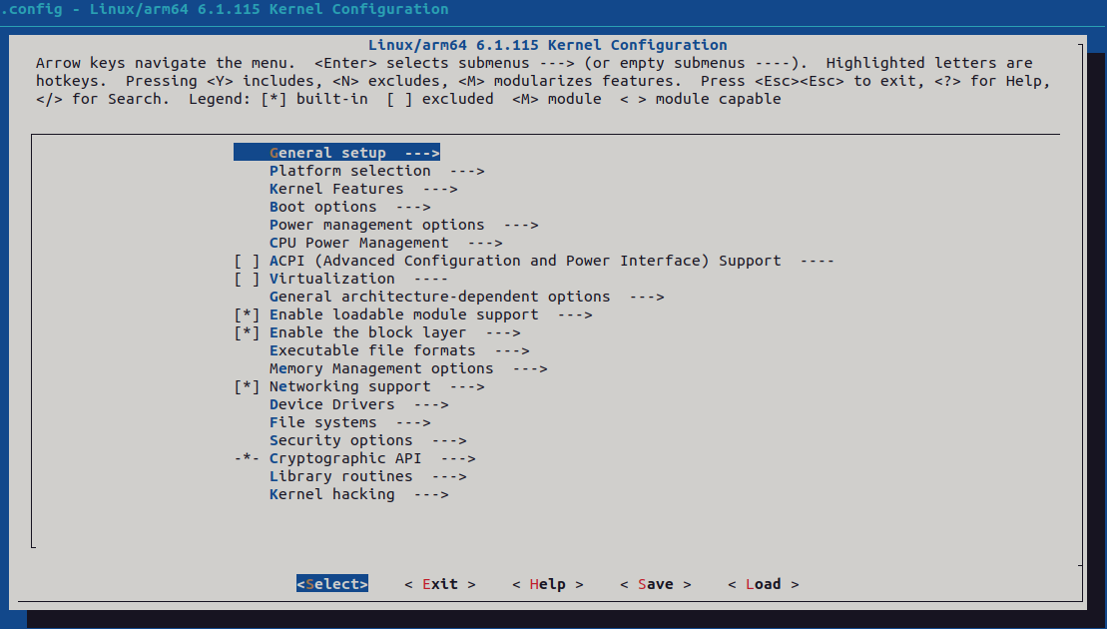Go to Boot options entry
The width and height of the screenshot is (1107, 629).
pyautogui.click(x=350, y=207)
